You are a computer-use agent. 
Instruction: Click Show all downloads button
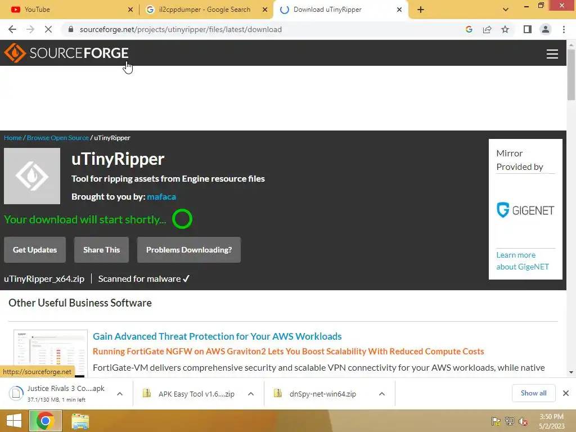coord(533,393)
